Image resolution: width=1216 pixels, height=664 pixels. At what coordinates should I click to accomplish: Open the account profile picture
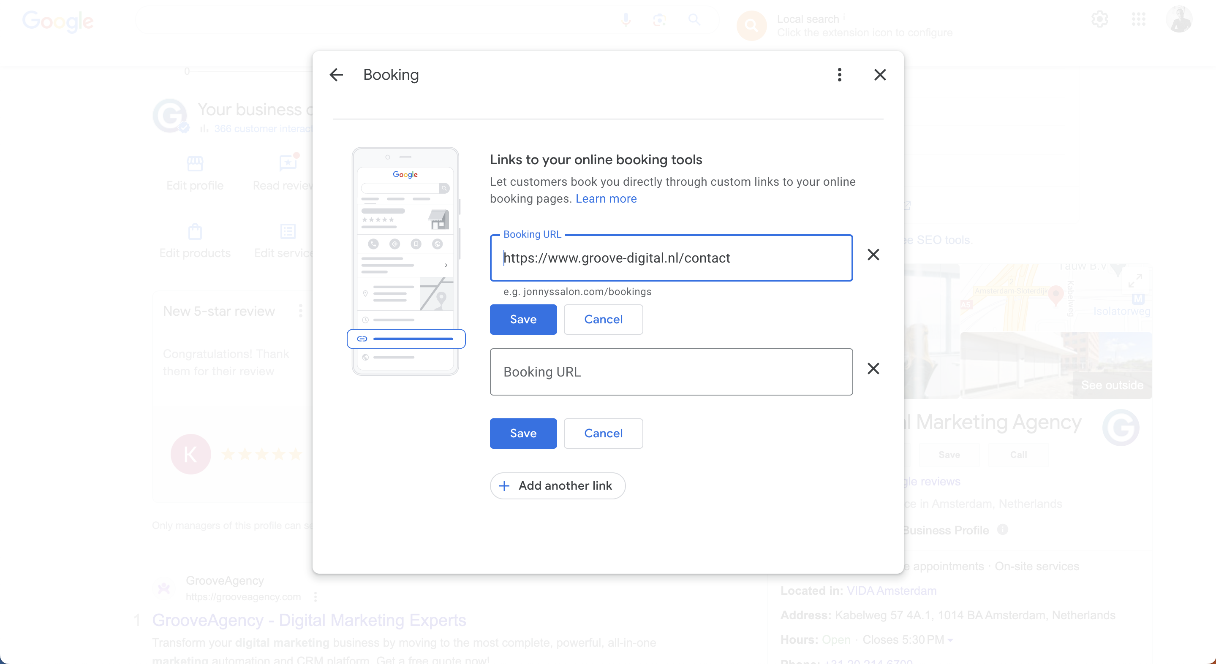point(1179,19)
